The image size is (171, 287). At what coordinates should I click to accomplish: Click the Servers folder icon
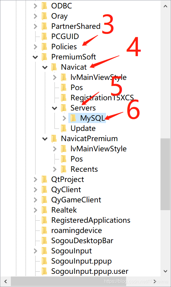64,108
